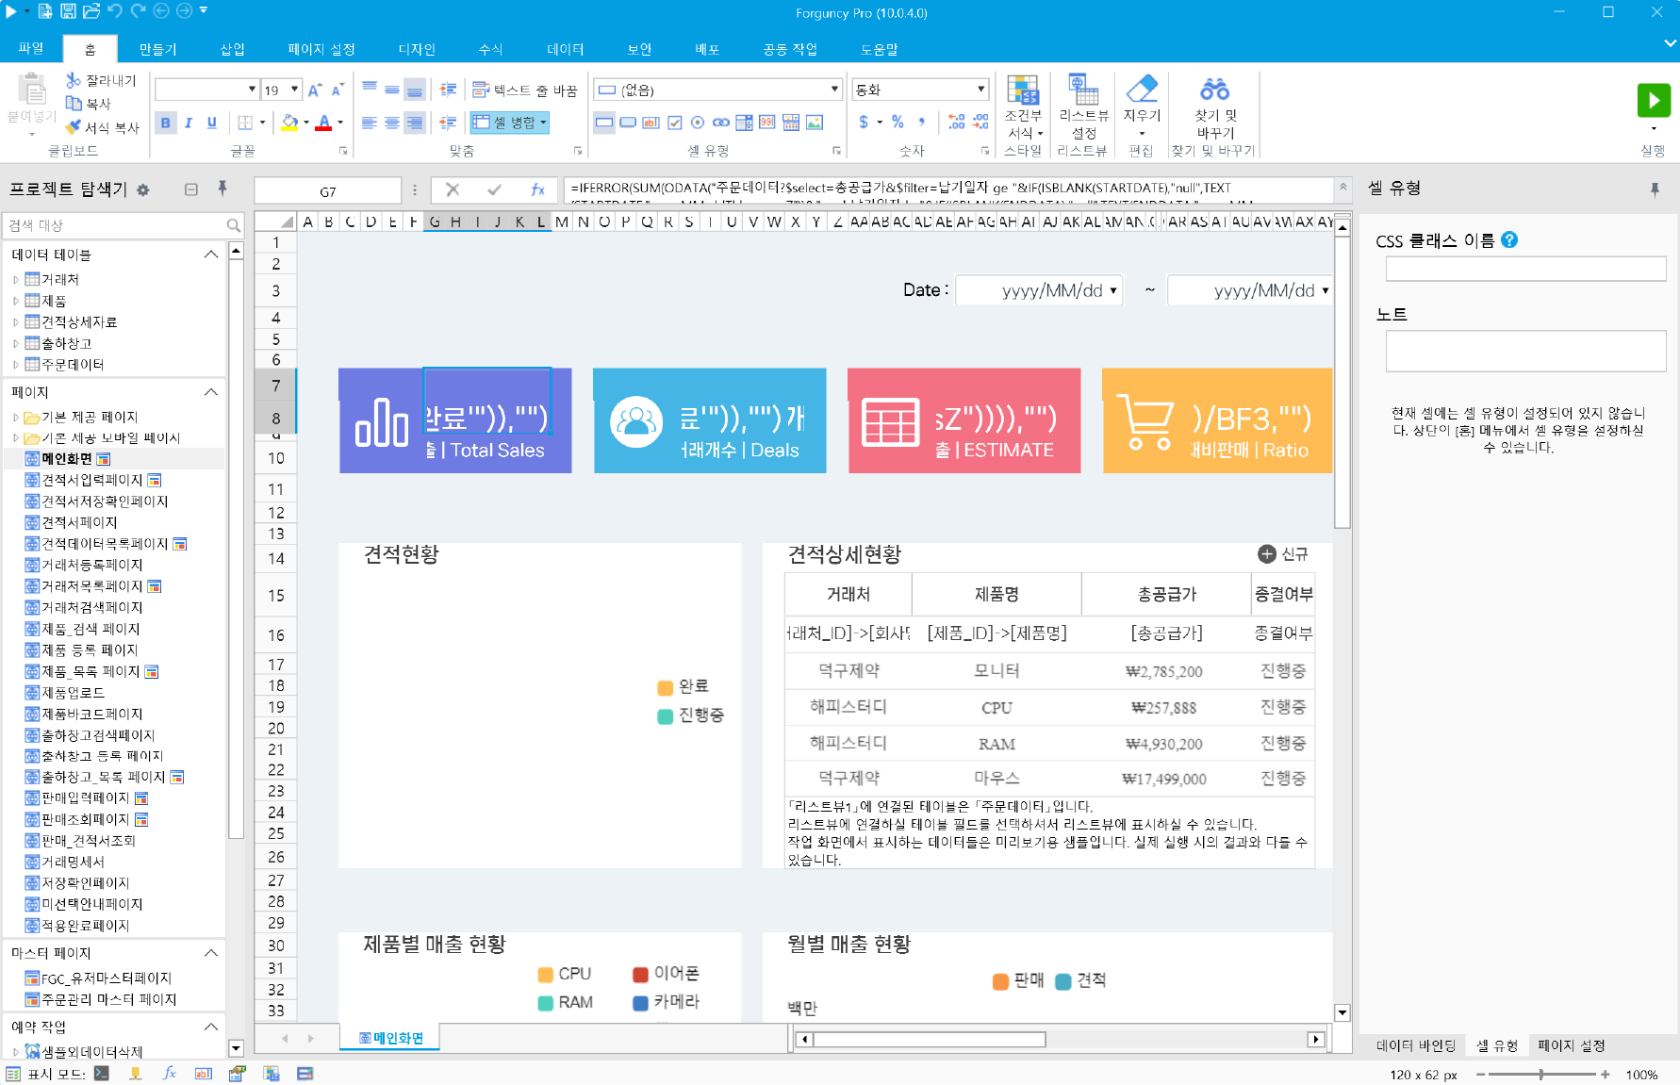Toggle center horizontal alignment
The height and width of the screenshot is (1085, 1680).
[x=392, y=123]
